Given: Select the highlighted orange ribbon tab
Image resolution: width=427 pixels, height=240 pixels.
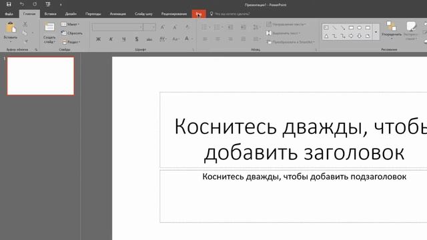Looking at the screenshot, I should (199, 14).
